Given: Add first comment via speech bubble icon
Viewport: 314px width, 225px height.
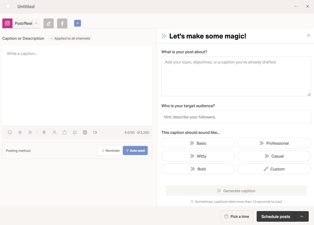Looking at the screenshot, I should click(75, 132).
